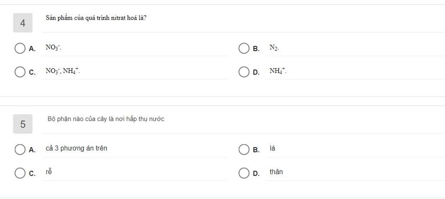Screen dimensions: 445x199
Task: Select radio button B for question 4
Action: pos(244,48)
